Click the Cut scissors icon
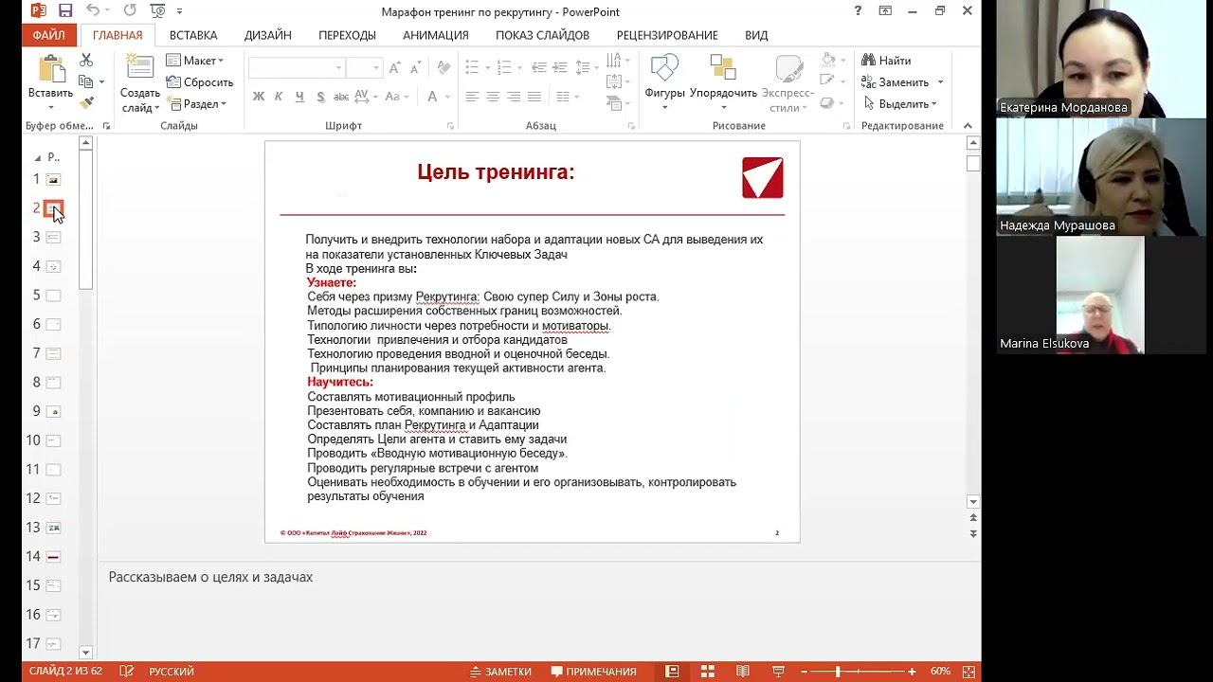 (86, 61)
